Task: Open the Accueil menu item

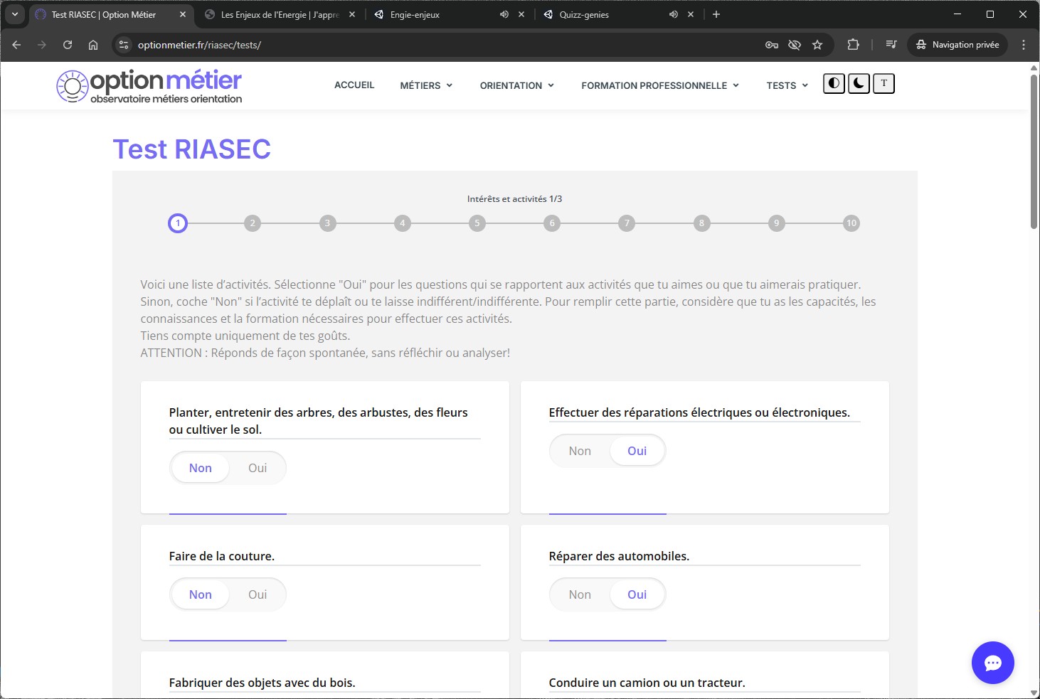Action: pos(354,85)
